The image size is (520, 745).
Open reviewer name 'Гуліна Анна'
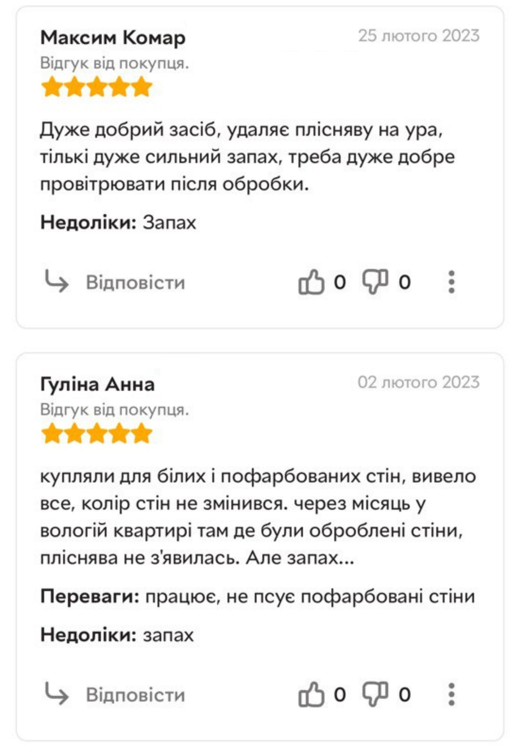(97, 385)
